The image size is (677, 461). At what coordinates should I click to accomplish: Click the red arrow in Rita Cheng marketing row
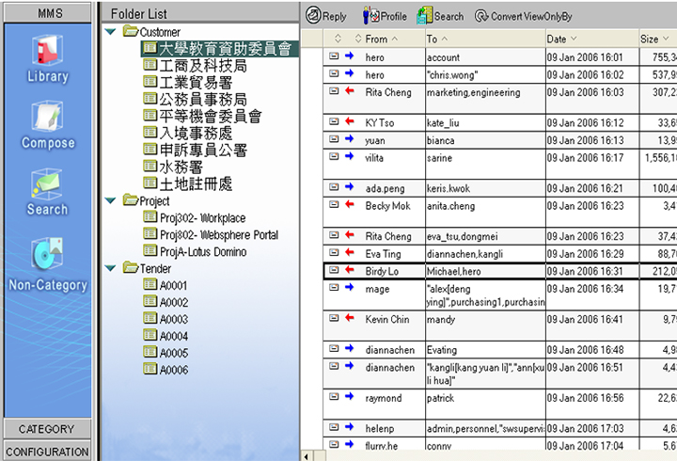(350, 90)
